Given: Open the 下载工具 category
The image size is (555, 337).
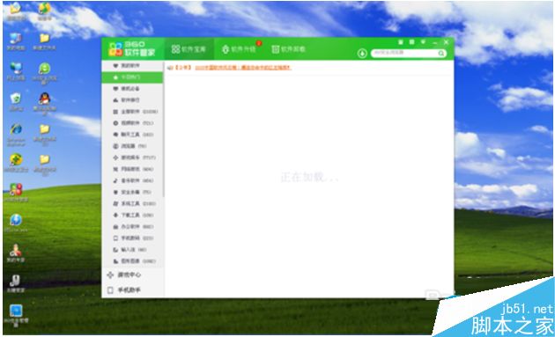Looking at the screenshot, I should click(132, 215).
